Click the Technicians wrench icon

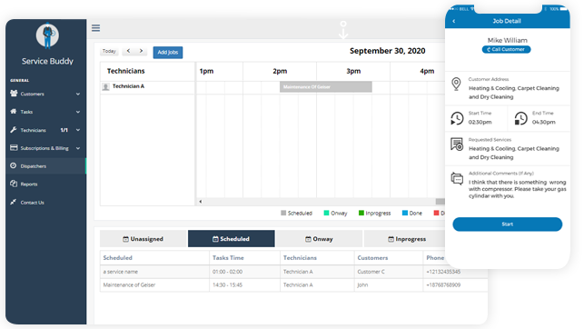14,130
